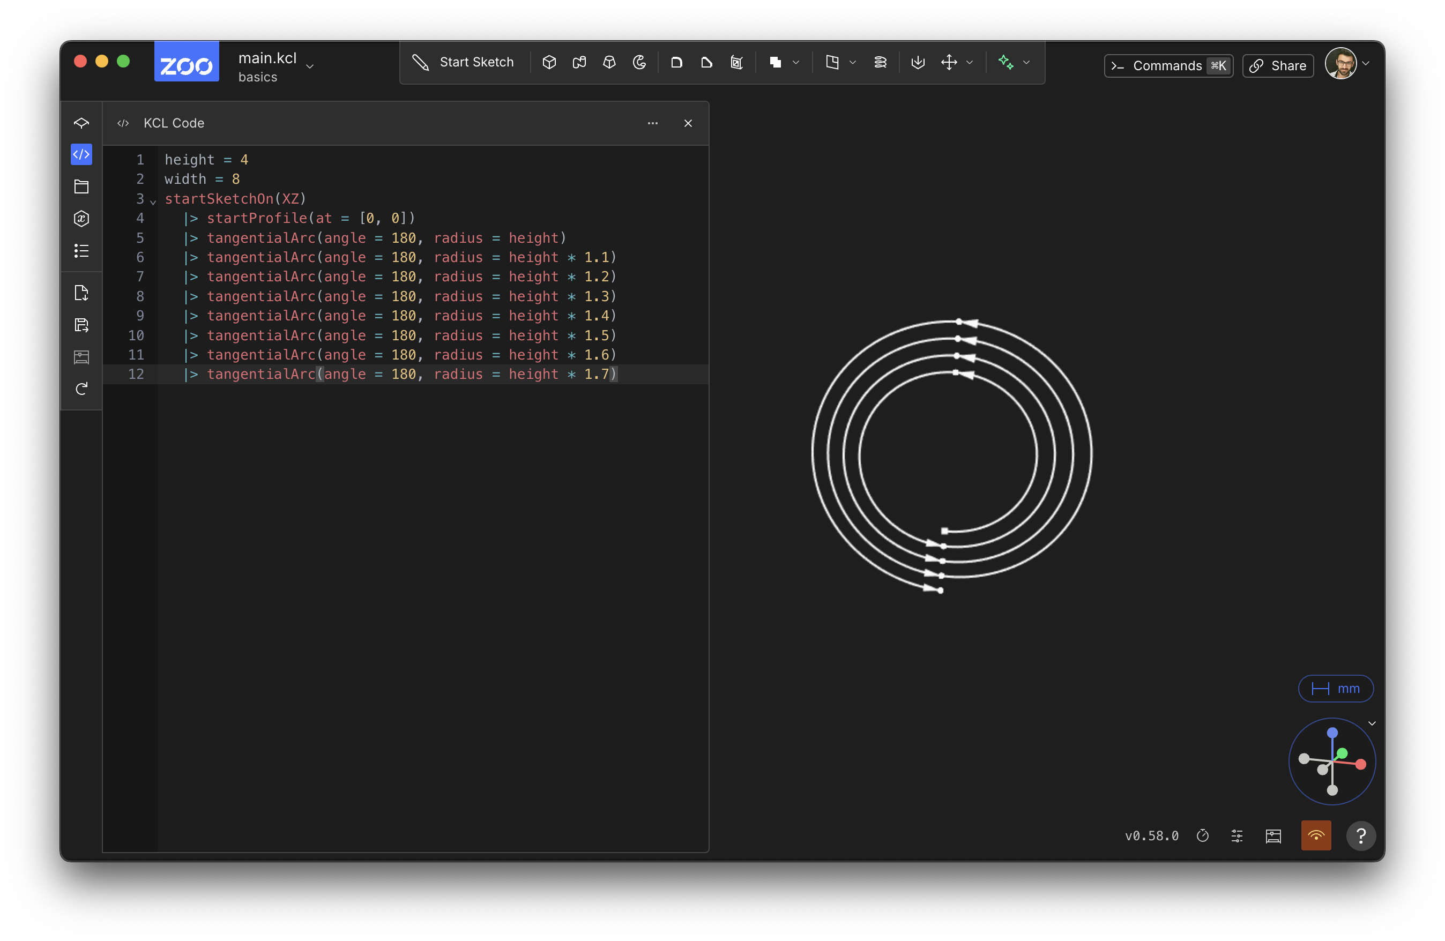Select the Boolean union tool
Image resolution: width=1445 pixels, height=941 pixels.
point(774,62)
